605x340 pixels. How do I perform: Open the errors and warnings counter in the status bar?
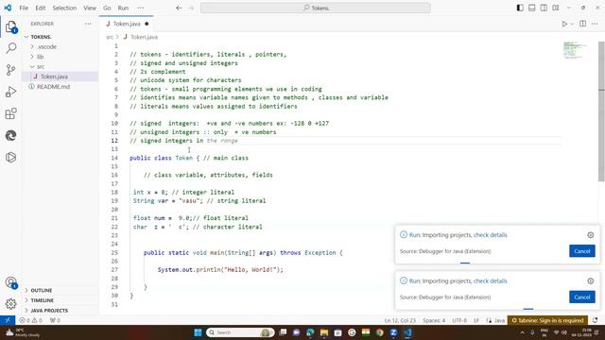31,320
